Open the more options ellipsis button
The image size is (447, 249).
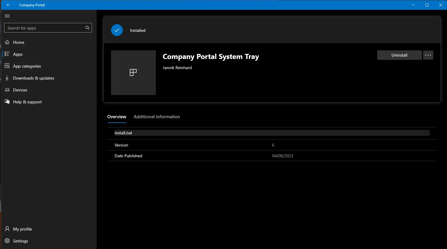[x=428, y=55]
